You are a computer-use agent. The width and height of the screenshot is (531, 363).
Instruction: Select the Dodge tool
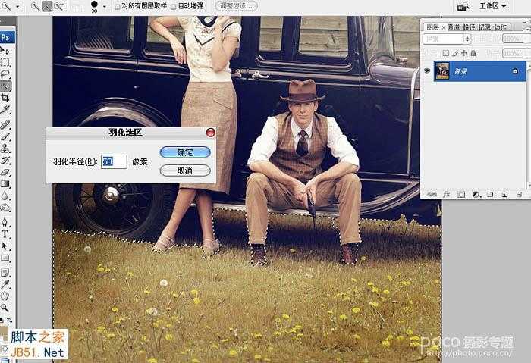[5, 208]
